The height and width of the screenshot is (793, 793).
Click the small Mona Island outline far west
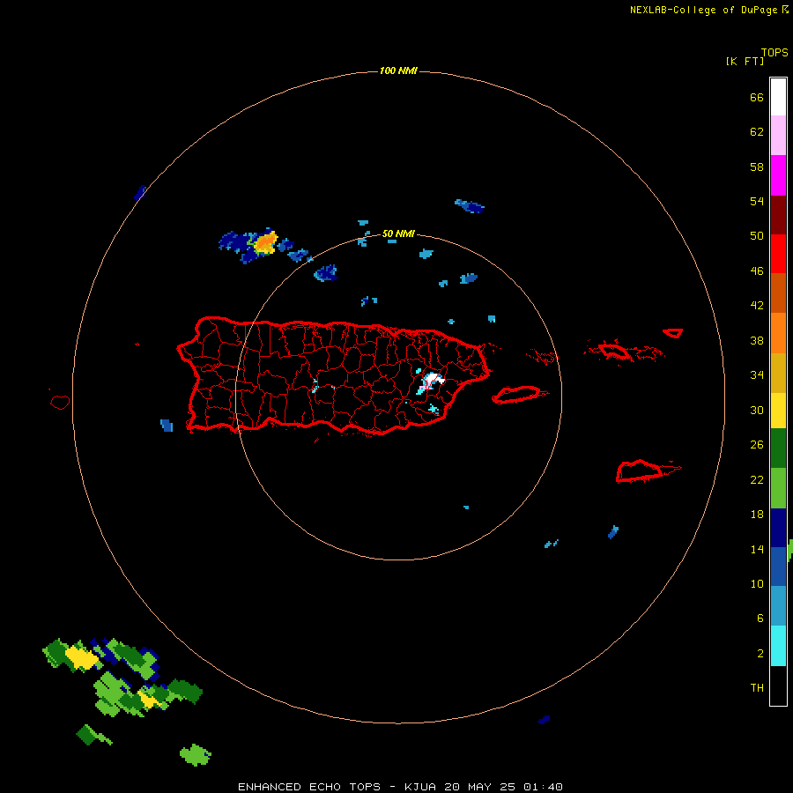coord(60,402)
